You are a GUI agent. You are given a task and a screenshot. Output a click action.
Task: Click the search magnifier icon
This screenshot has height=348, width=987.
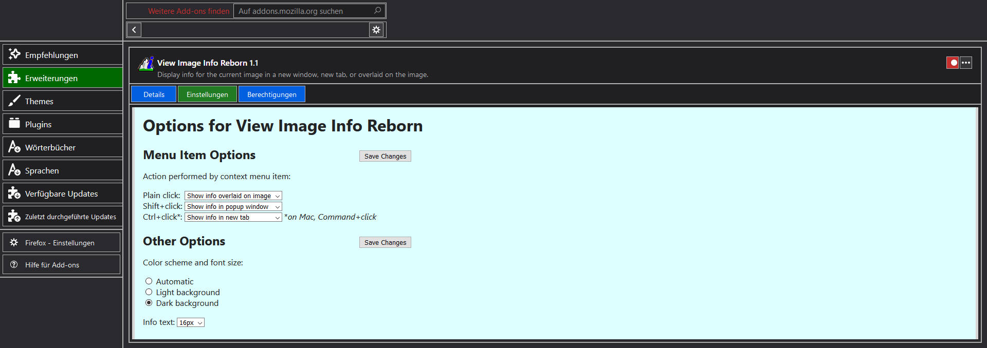pos(377,10)
